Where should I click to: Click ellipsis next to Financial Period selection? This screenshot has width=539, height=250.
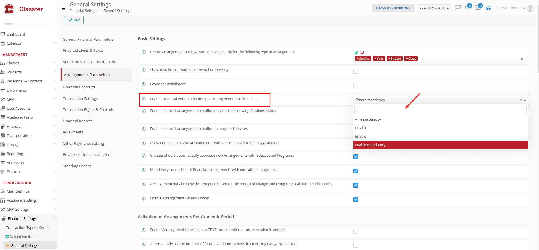[258, 99]
